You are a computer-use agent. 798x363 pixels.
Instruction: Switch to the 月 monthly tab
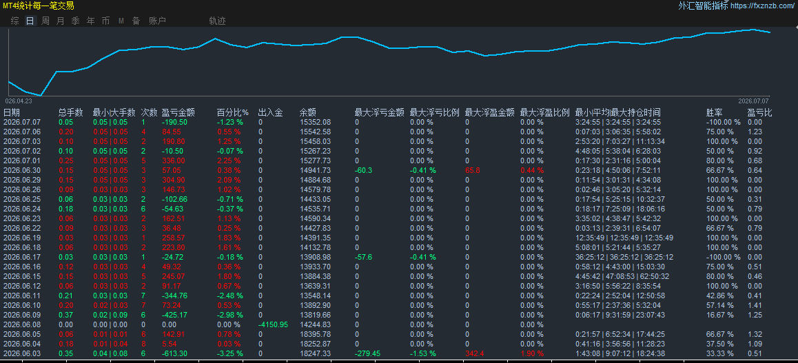point(61,21)
